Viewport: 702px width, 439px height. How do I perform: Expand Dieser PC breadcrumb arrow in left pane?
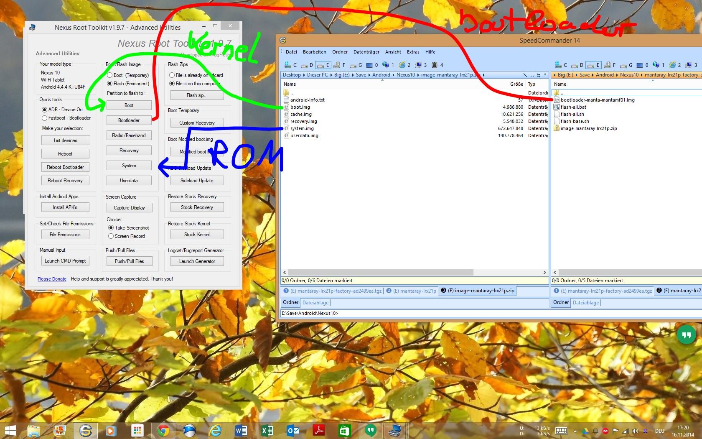(x=331, y=75)
